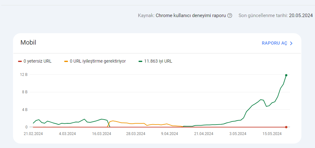
Task: Click the 'Son güncellenme tarihi:' label
Action: (263, 16)
